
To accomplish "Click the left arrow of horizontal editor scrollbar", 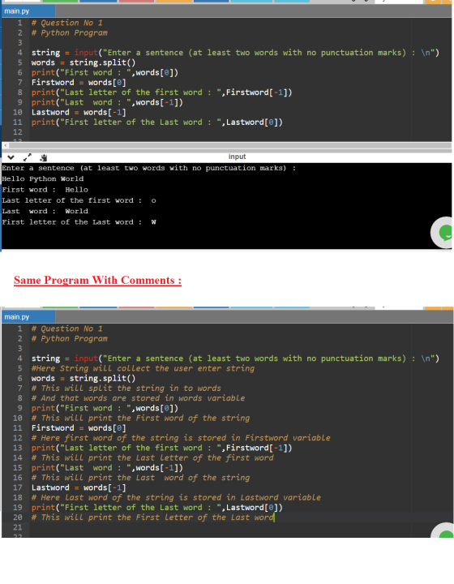I will point(5,145).
